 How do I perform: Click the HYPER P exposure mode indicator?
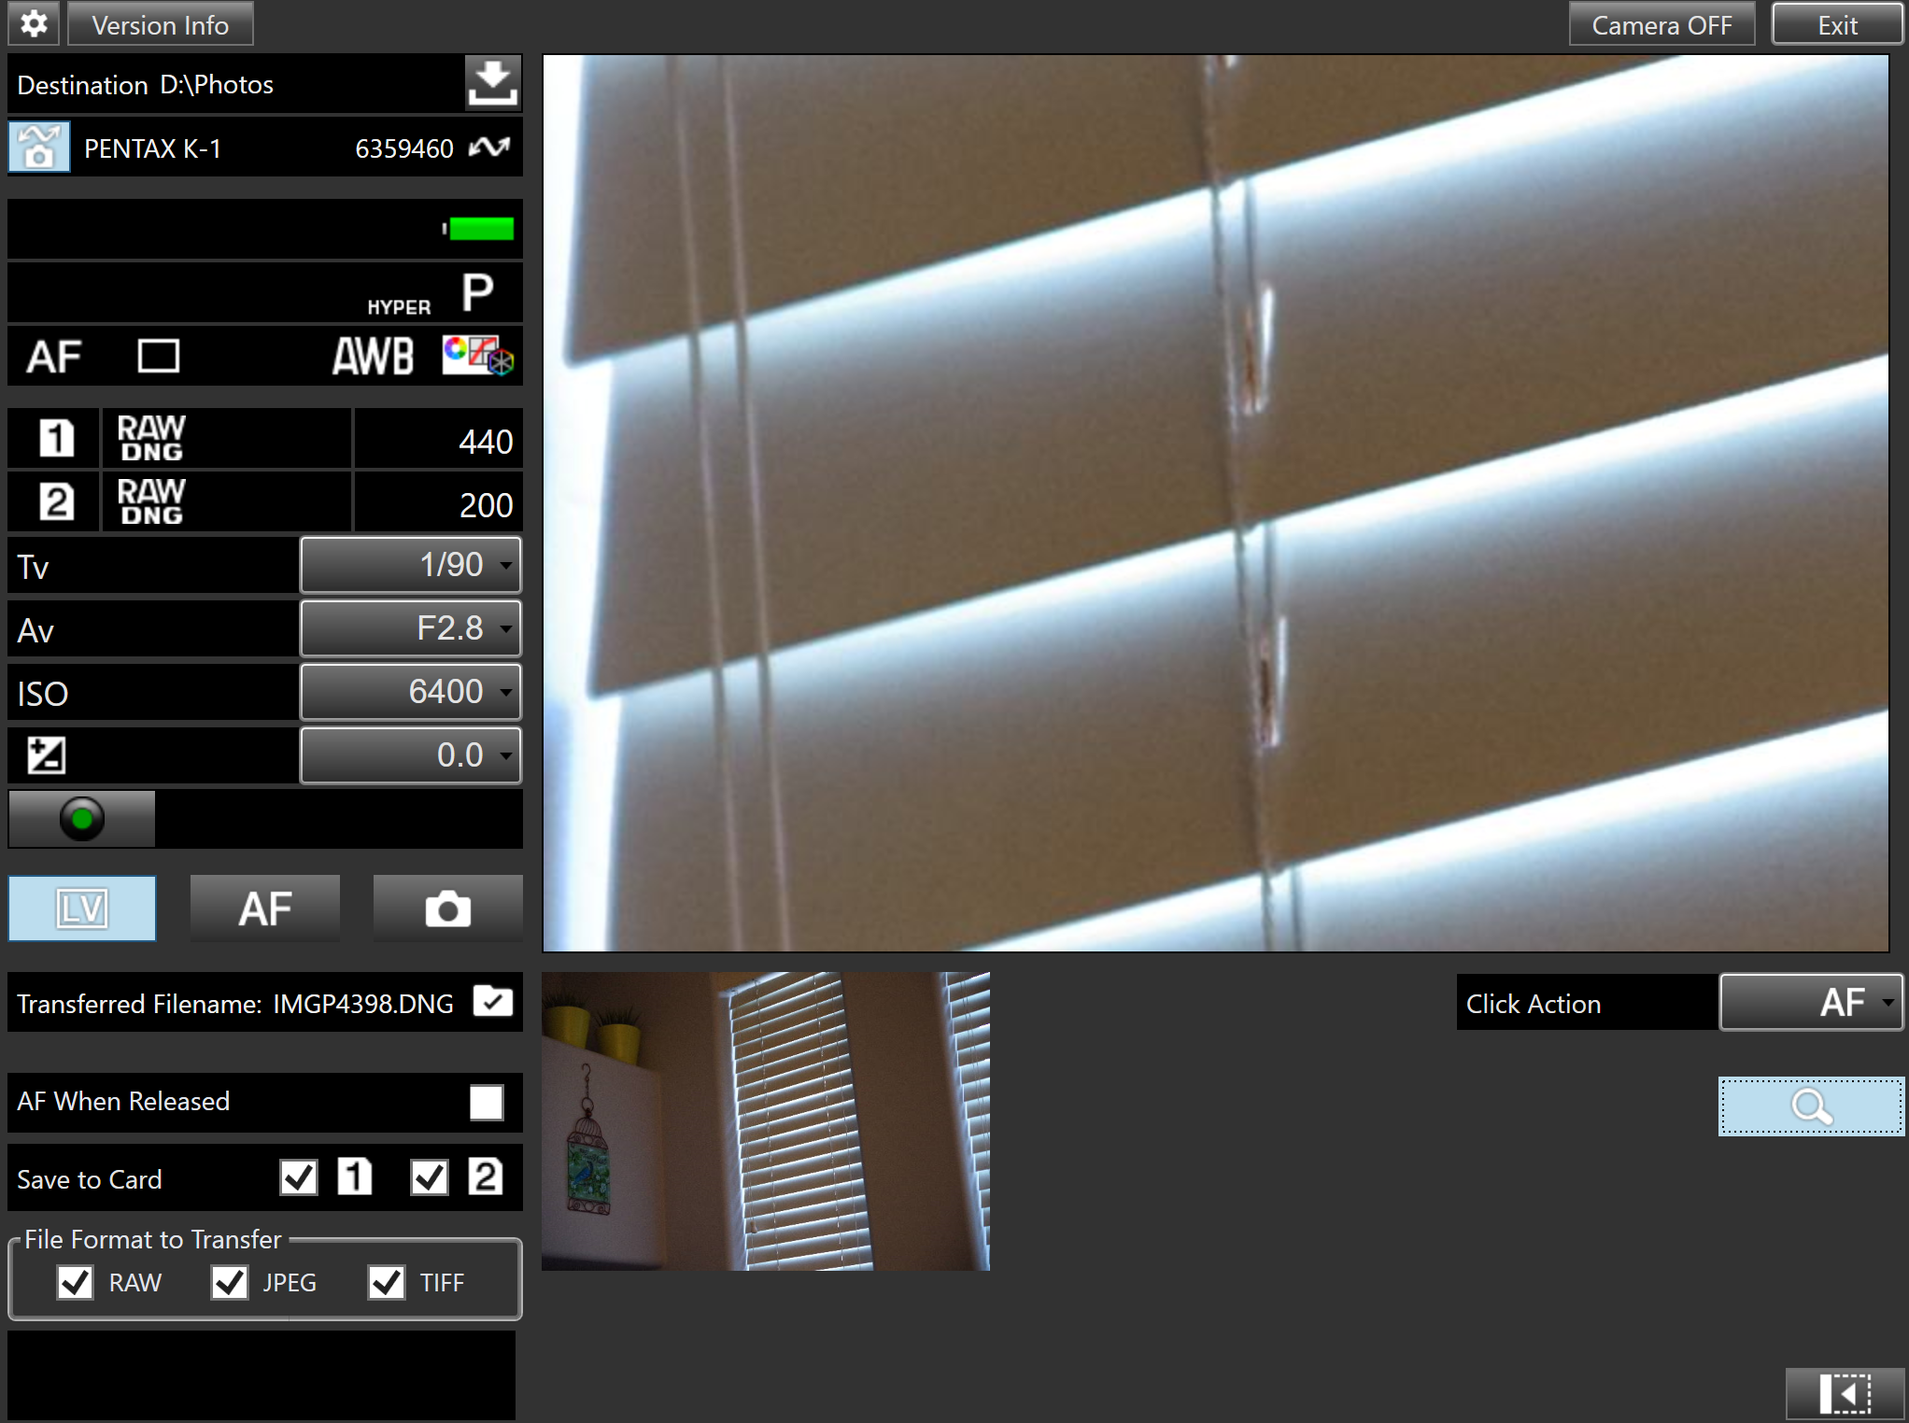click(431, 294)
